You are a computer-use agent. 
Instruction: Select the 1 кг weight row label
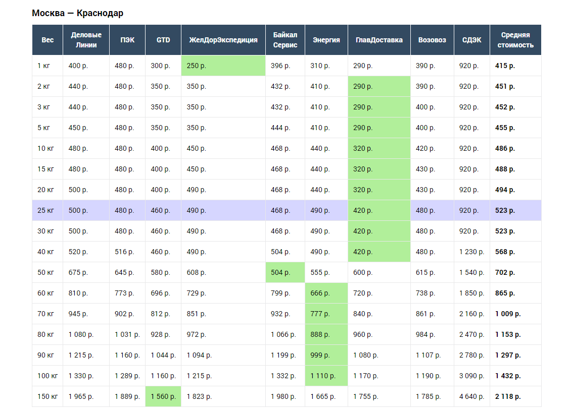click(x=43, y=66)
